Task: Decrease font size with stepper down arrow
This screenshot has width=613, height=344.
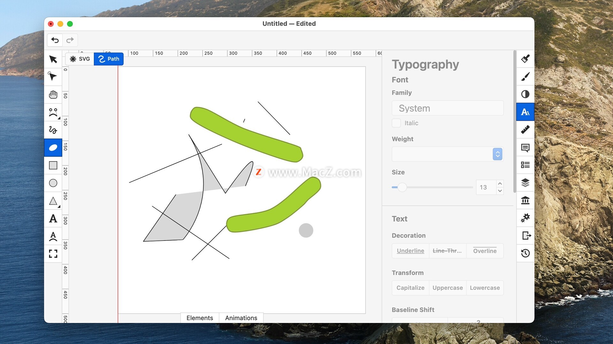Action: pos(500,191)
